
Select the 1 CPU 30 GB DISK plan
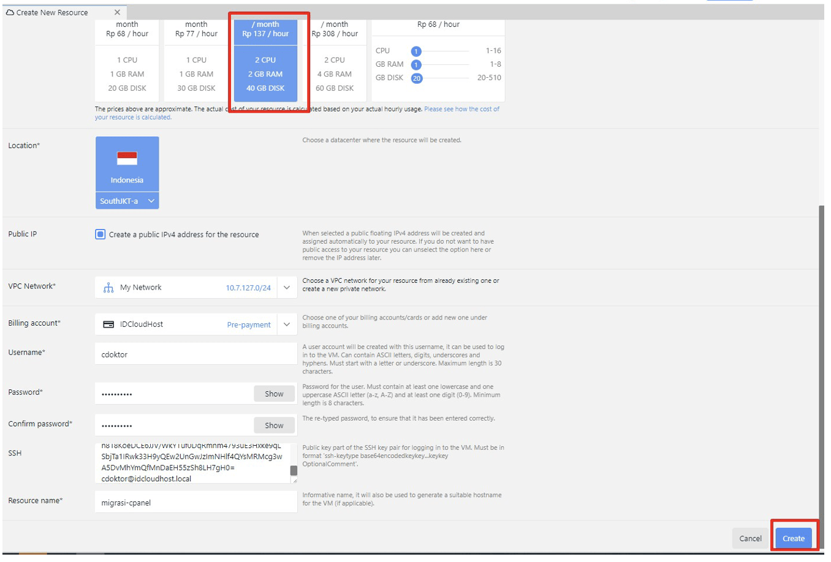point(195,73)
